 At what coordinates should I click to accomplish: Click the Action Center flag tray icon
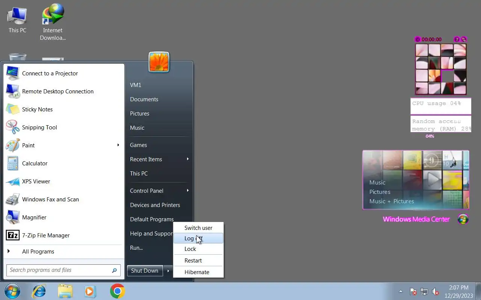click(x=413, y=291)
